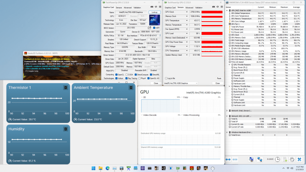Open the Arc A380 GPU selector combo box

[x=181, y=83]
